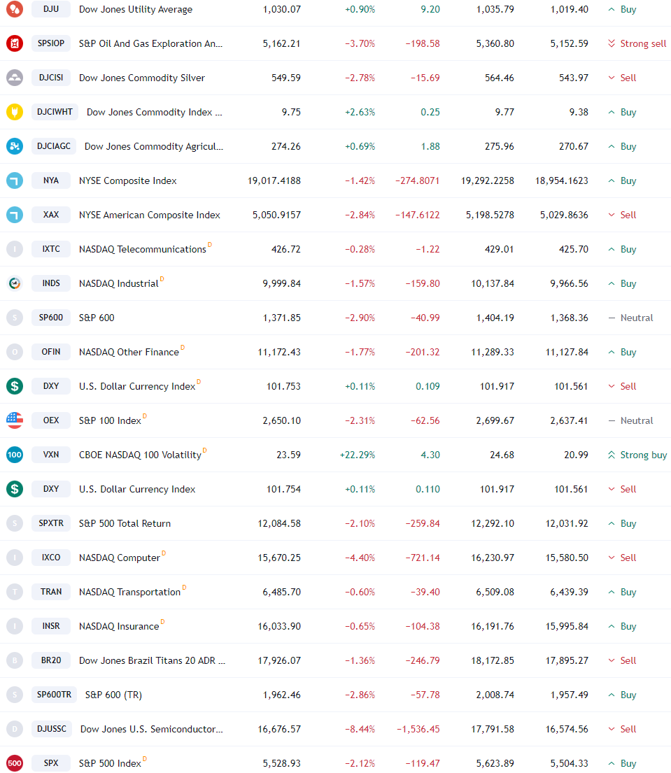Open S&P 600 (TR) link
The width and height of the screenshot is (671, 773).
click(113, 695)
